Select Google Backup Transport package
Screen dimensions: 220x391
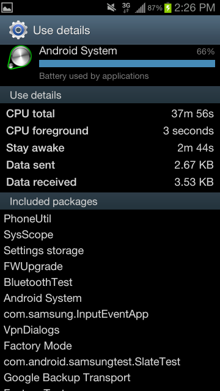pyautogui.click(x=67, y=378)
